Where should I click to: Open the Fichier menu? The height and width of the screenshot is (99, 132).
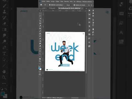click(43, 1)
